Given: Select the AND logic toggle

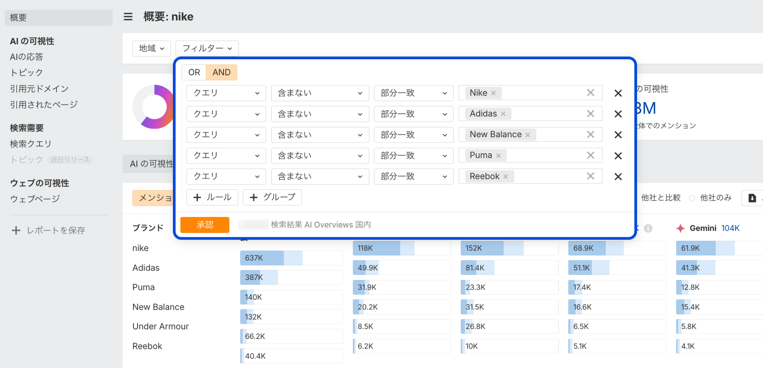Looking at the screenshot, I should [x=221, y=72].
